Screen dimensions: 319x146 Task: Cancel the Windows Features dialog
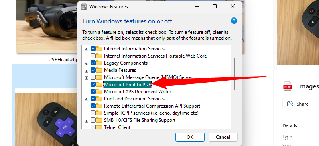coord(223,137)
